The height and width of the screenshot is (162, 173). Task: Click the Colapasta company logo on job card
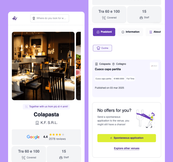pyautogui.click(x=154, y=66)
